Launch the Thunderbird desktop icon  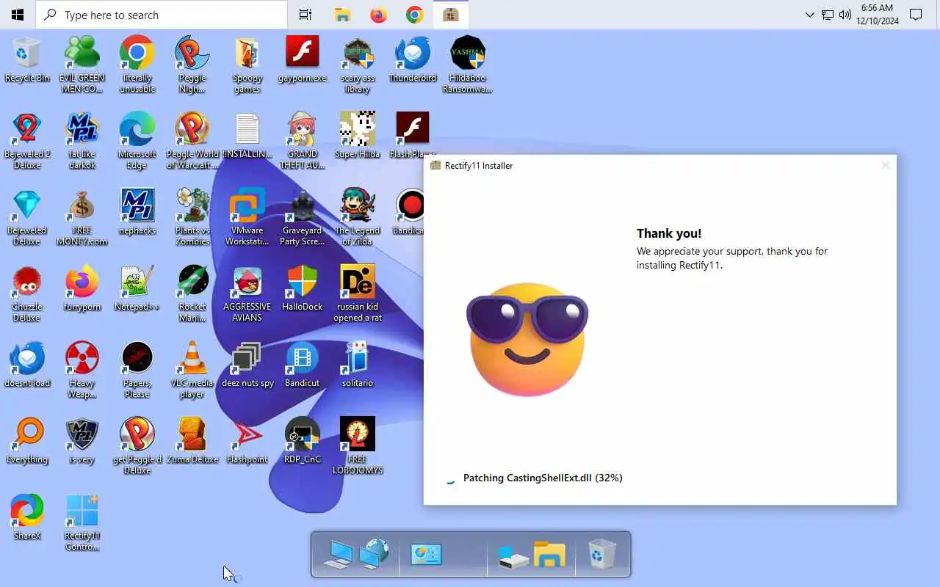[413, 60]
